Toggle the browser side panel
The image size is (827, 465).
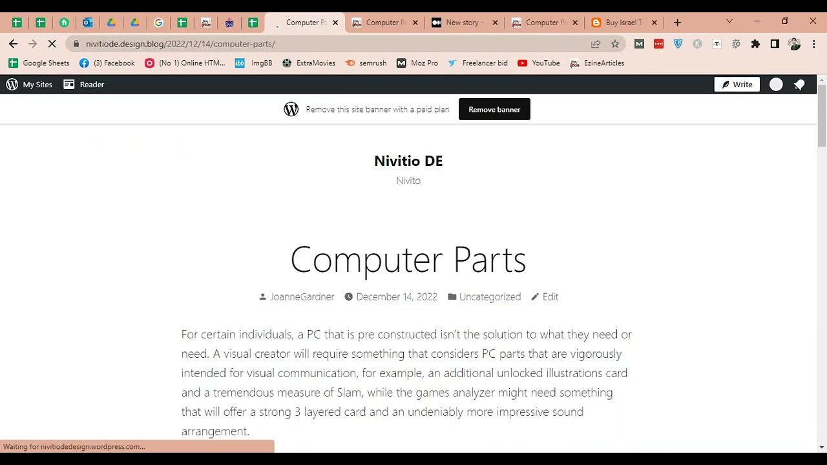[x=775, y=44]
